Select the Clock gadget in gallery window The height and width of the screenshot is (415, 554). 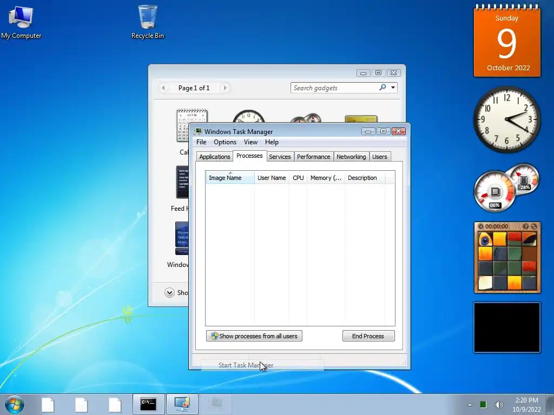click(x=249, y=116)
